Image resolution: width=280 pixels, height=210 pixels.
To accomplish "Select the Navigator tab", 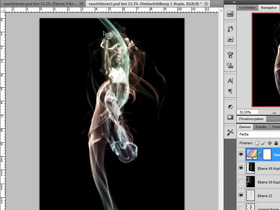I will click(268, 8).
